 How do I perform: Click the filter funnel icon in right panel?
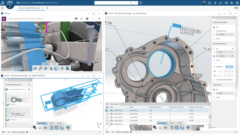coord(213,18)
